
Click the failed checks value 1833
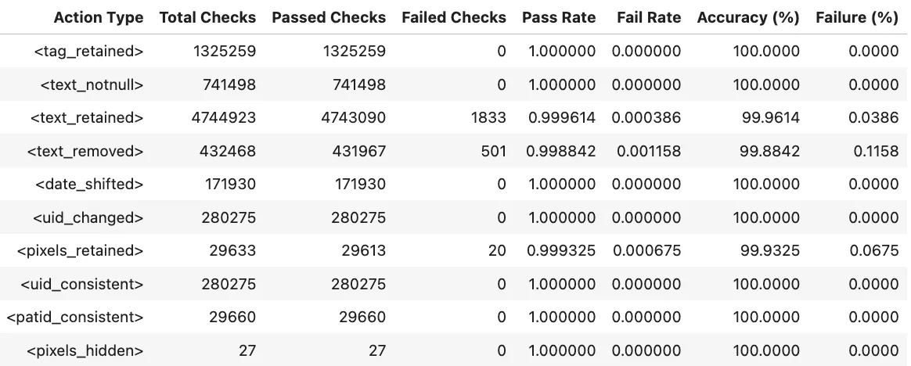pyautogui.click(x=489, y=118)
